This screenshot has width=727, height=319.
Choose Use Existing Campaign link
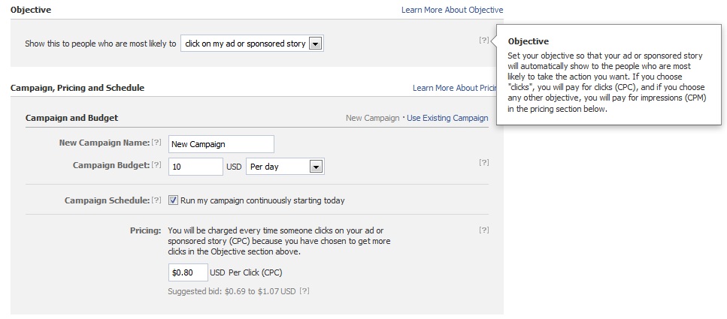[x=447, y=118]
